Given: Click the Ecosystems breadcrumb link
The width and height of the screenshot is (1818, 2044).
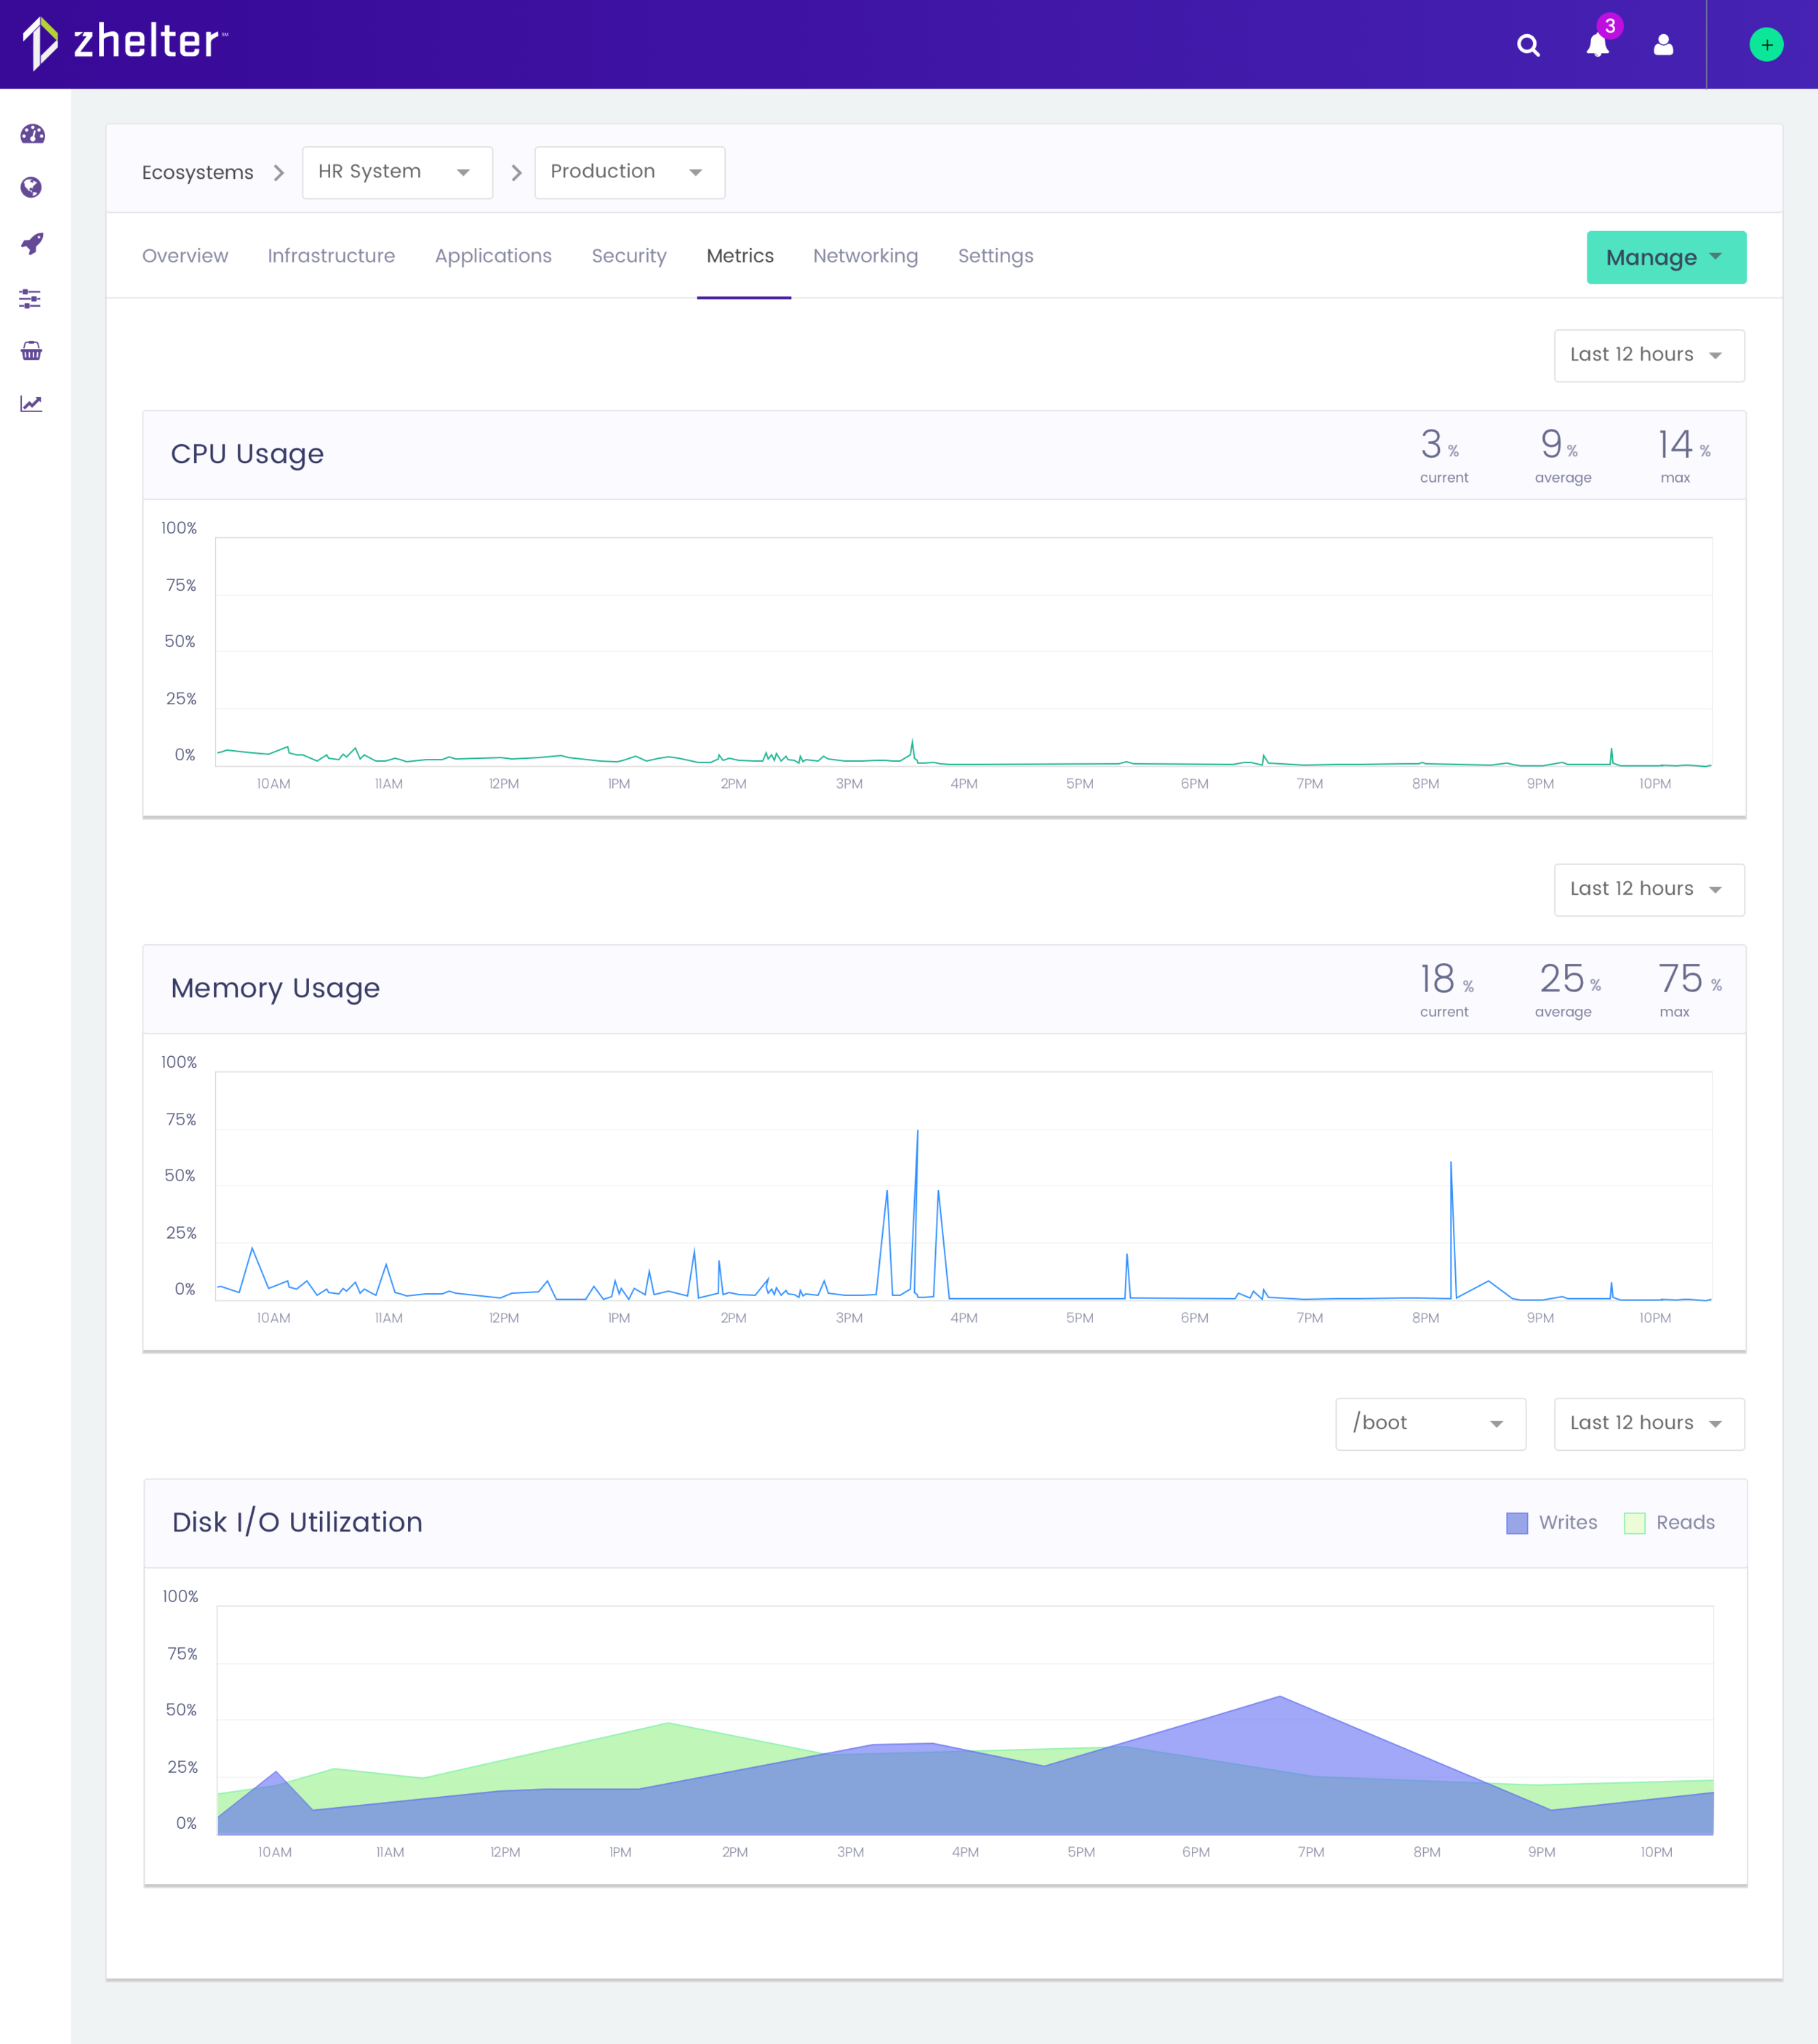Looking at the screenshot, I should (198, 172).
